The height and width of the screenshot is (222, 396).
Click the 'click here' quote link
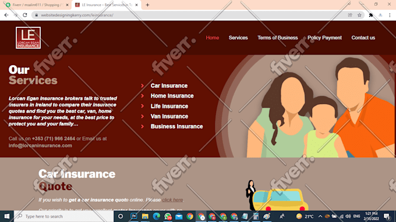tap(172, 200)
